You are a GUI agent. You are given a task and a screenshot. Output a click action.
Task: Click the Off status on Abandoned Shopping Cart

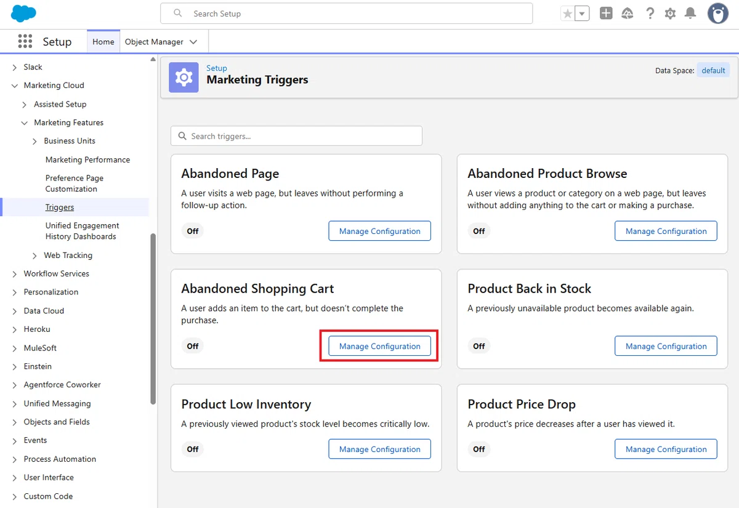pyautogui.click(x=193, y=346)
